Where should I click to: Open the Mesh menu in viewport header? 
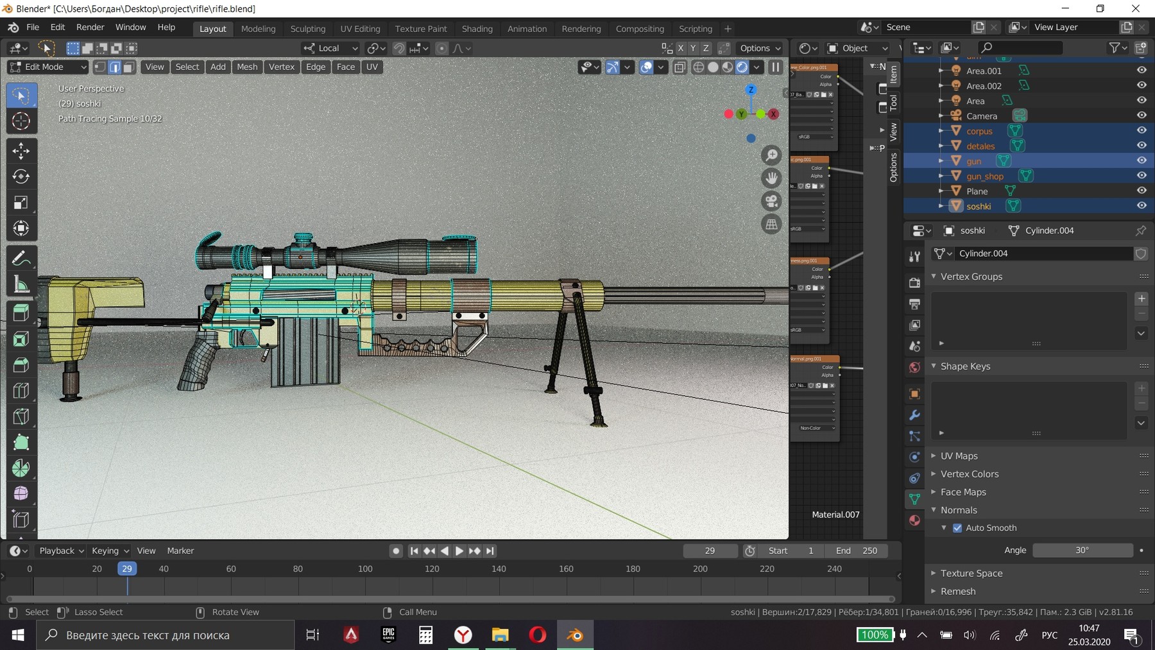pyautogui.click(x=247, y=67)
